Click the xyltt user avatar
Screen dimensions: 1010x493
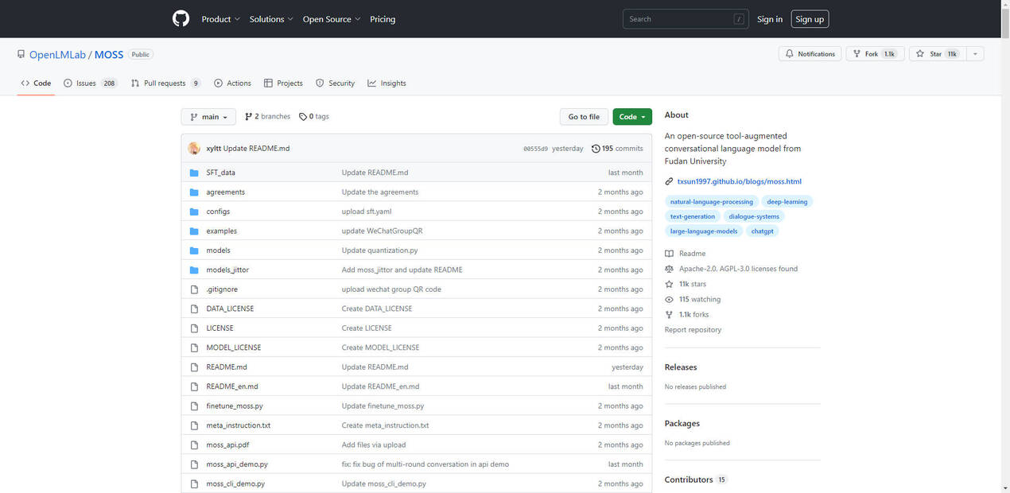coord(194,149)
